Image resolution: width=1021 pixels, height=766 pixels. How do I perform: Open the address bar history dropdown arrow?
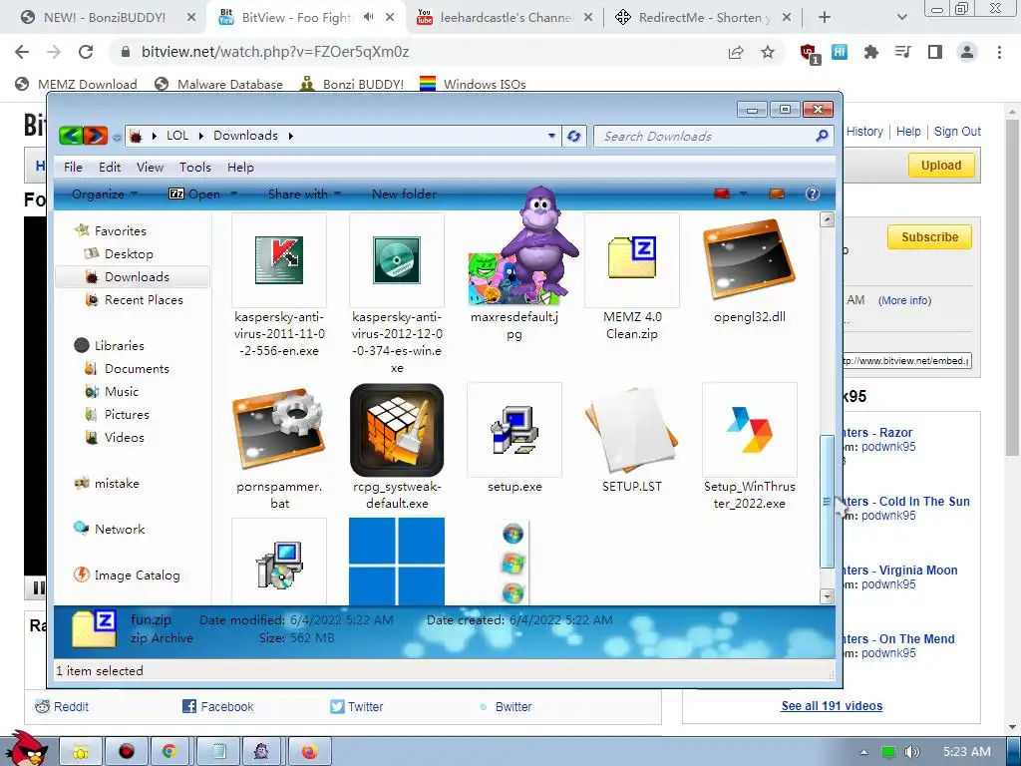click(551, 136)
